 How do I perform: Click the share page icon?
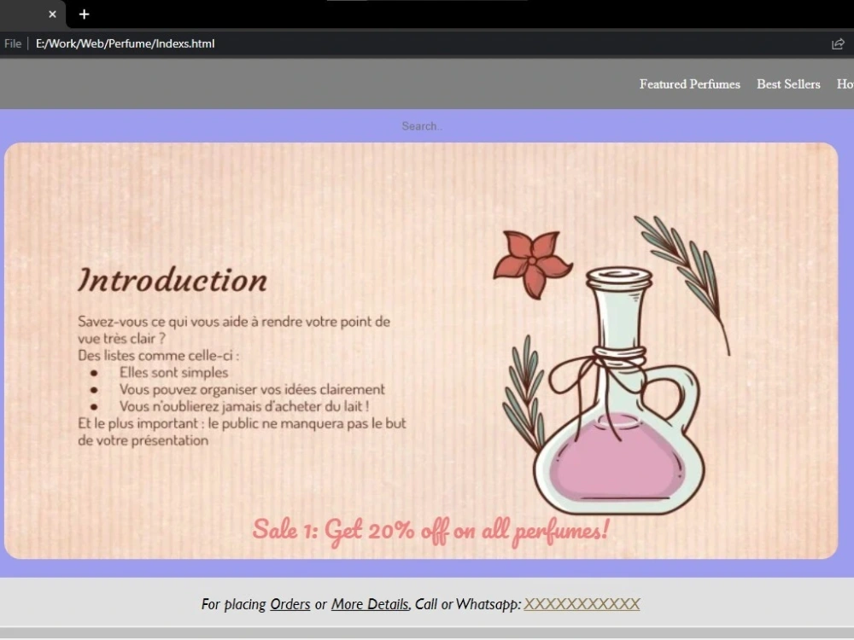pos(838,44)
